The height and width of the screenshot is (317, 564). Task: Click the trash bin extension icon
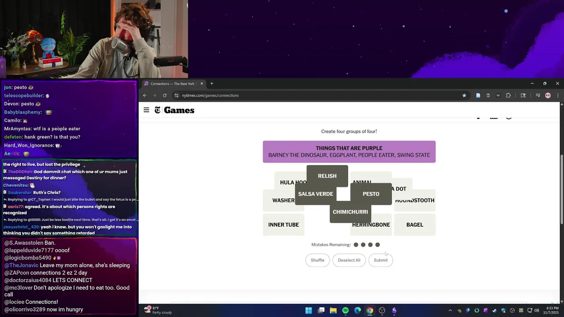pos(488,96)
